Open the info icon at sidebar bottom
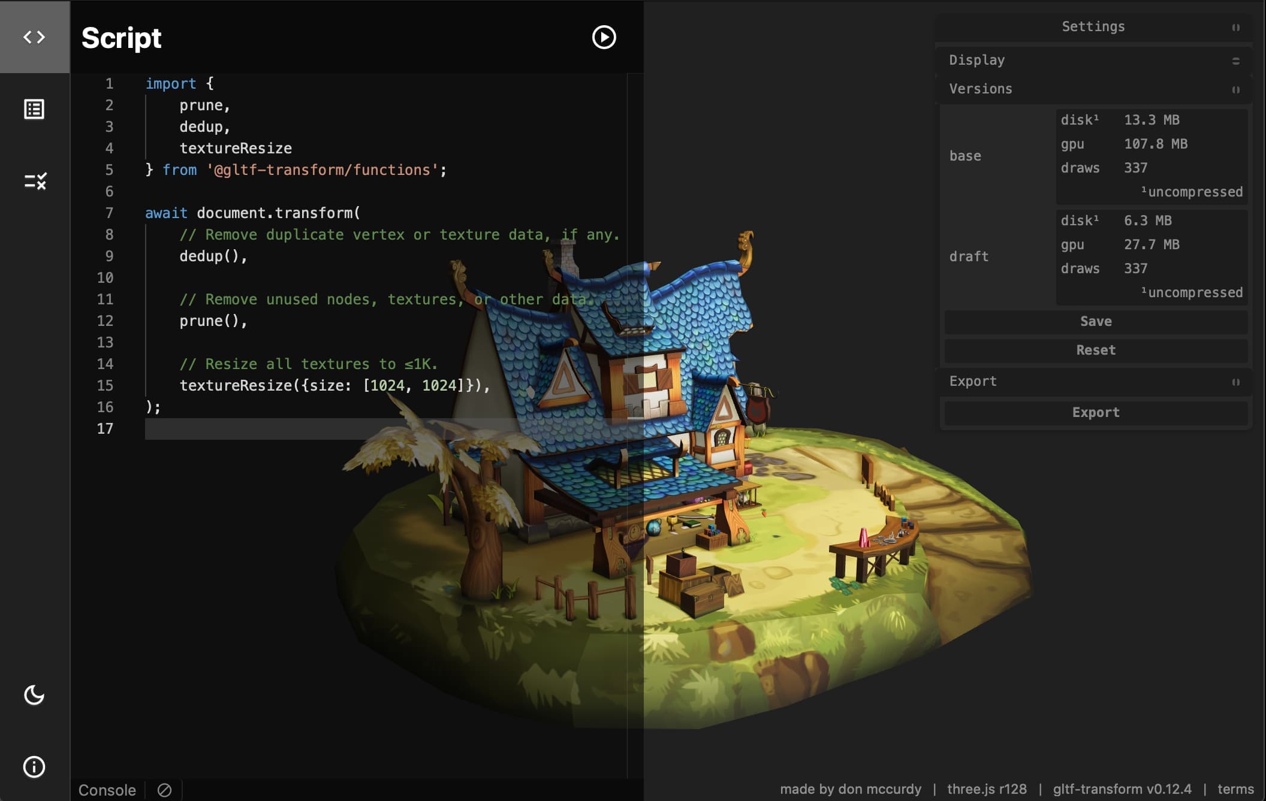The width and height of the screenshot is (1266, 801). [x=34, y=767]
